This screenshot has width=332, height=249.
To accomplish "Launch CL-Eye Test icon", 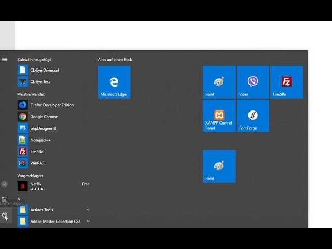I will point(22,82).
